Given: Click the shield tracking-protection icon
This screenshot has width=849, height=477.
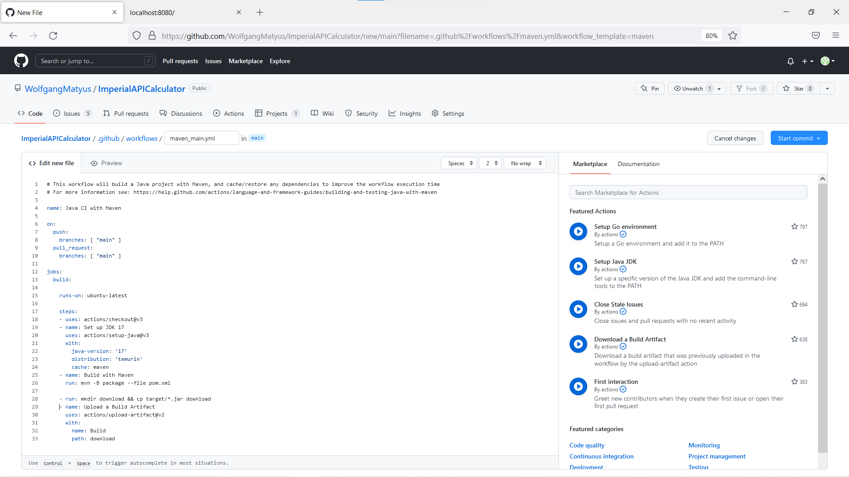Looking at the screenshot, I should pos(137,36).
